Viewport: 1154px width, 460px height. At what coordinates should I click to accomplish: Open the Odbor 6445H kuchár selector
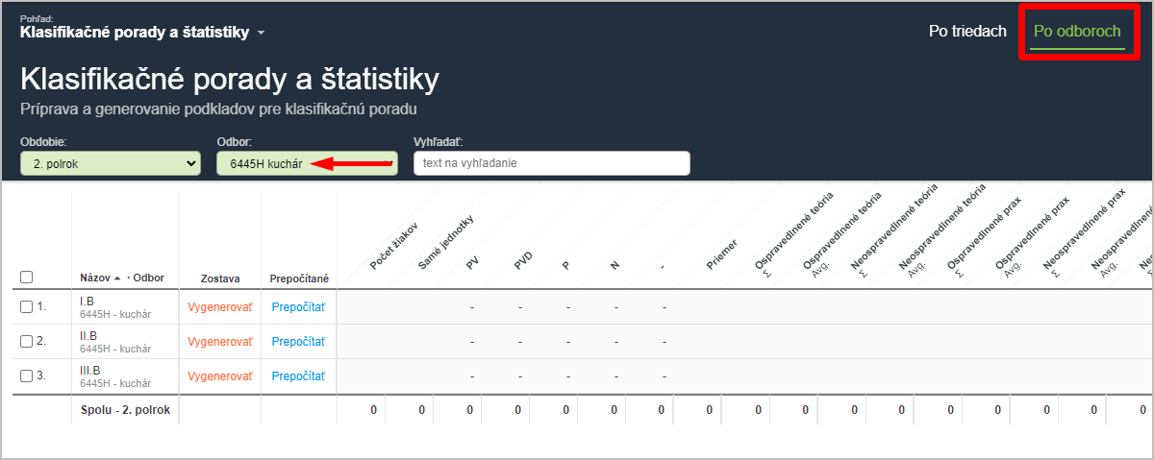(307, 163)
